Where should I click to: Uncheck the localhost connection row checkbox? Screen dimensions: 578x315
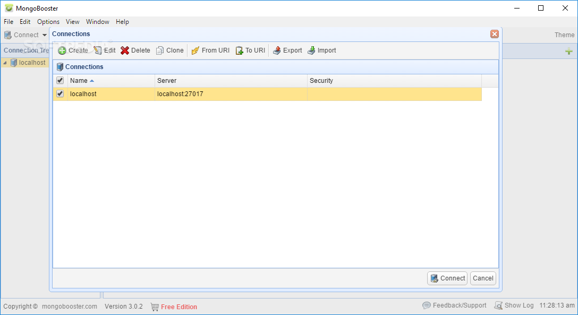pos(60,93)
